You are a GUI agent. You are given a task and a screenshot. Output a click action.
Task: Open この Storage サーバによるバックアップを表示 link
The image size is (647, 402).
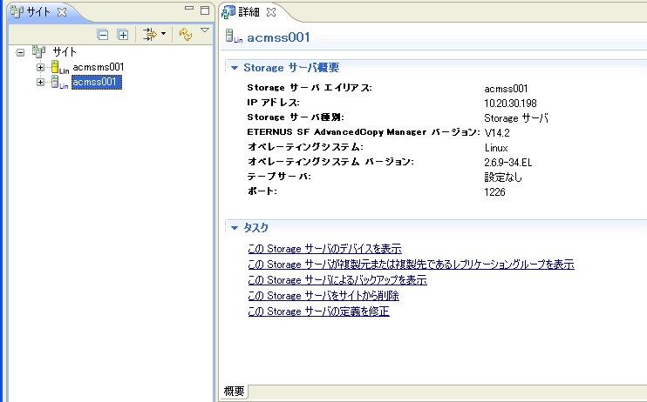[x=337, y=280]
